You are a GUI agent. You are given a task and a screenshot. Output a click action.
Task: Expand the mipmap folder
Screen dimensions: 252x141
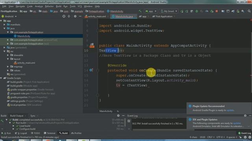(8, 67)
